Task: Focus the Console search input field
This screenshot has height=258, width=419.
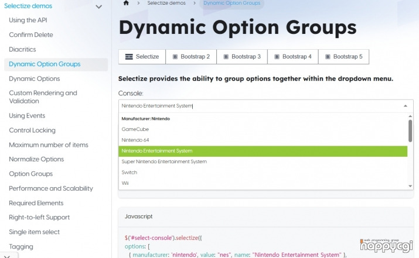Action: (258, 106)
